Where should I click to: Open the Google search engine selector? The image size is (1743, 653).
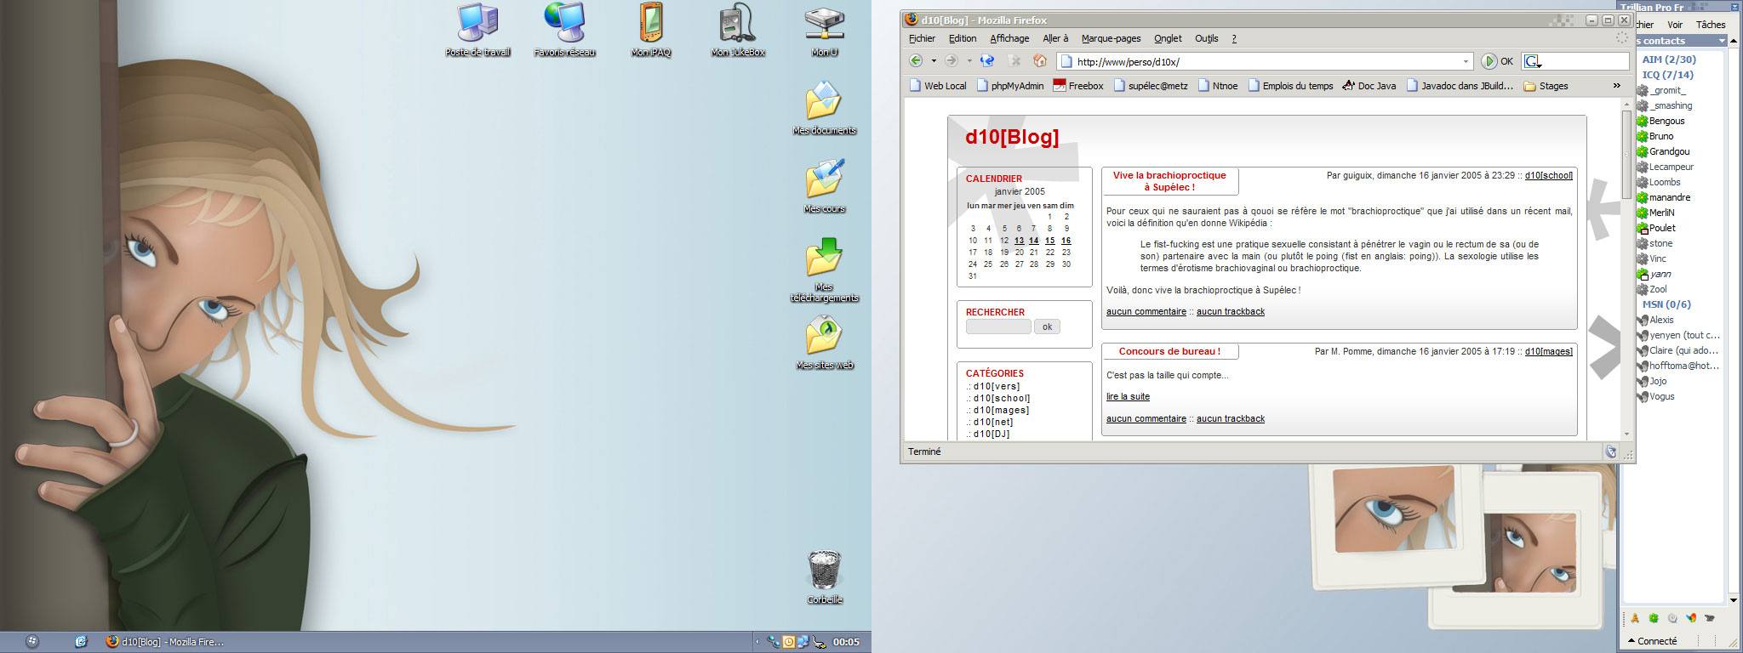point(1533,61)
